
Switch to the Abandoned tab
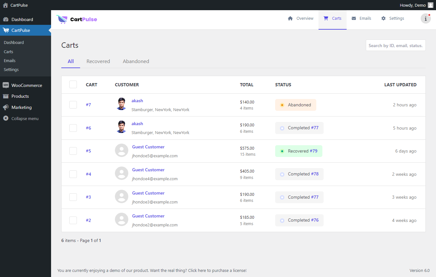tap(136, 61)
